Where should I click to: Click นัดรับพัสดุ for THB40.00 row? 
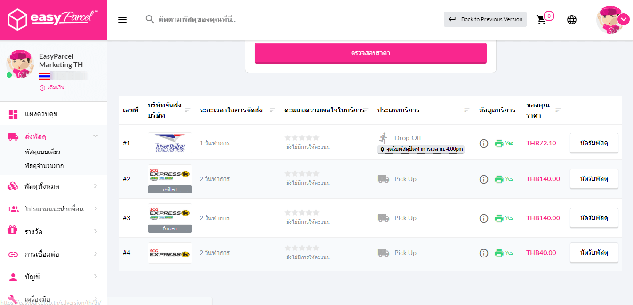(x=594, y=253)
